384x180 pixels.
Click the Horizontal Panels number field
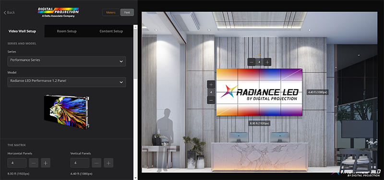17,163
